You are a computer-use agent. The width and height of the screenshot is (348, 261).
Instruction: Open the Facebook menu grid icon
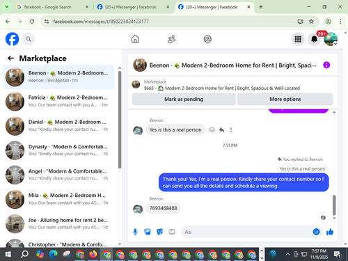(x=298, y=39)
